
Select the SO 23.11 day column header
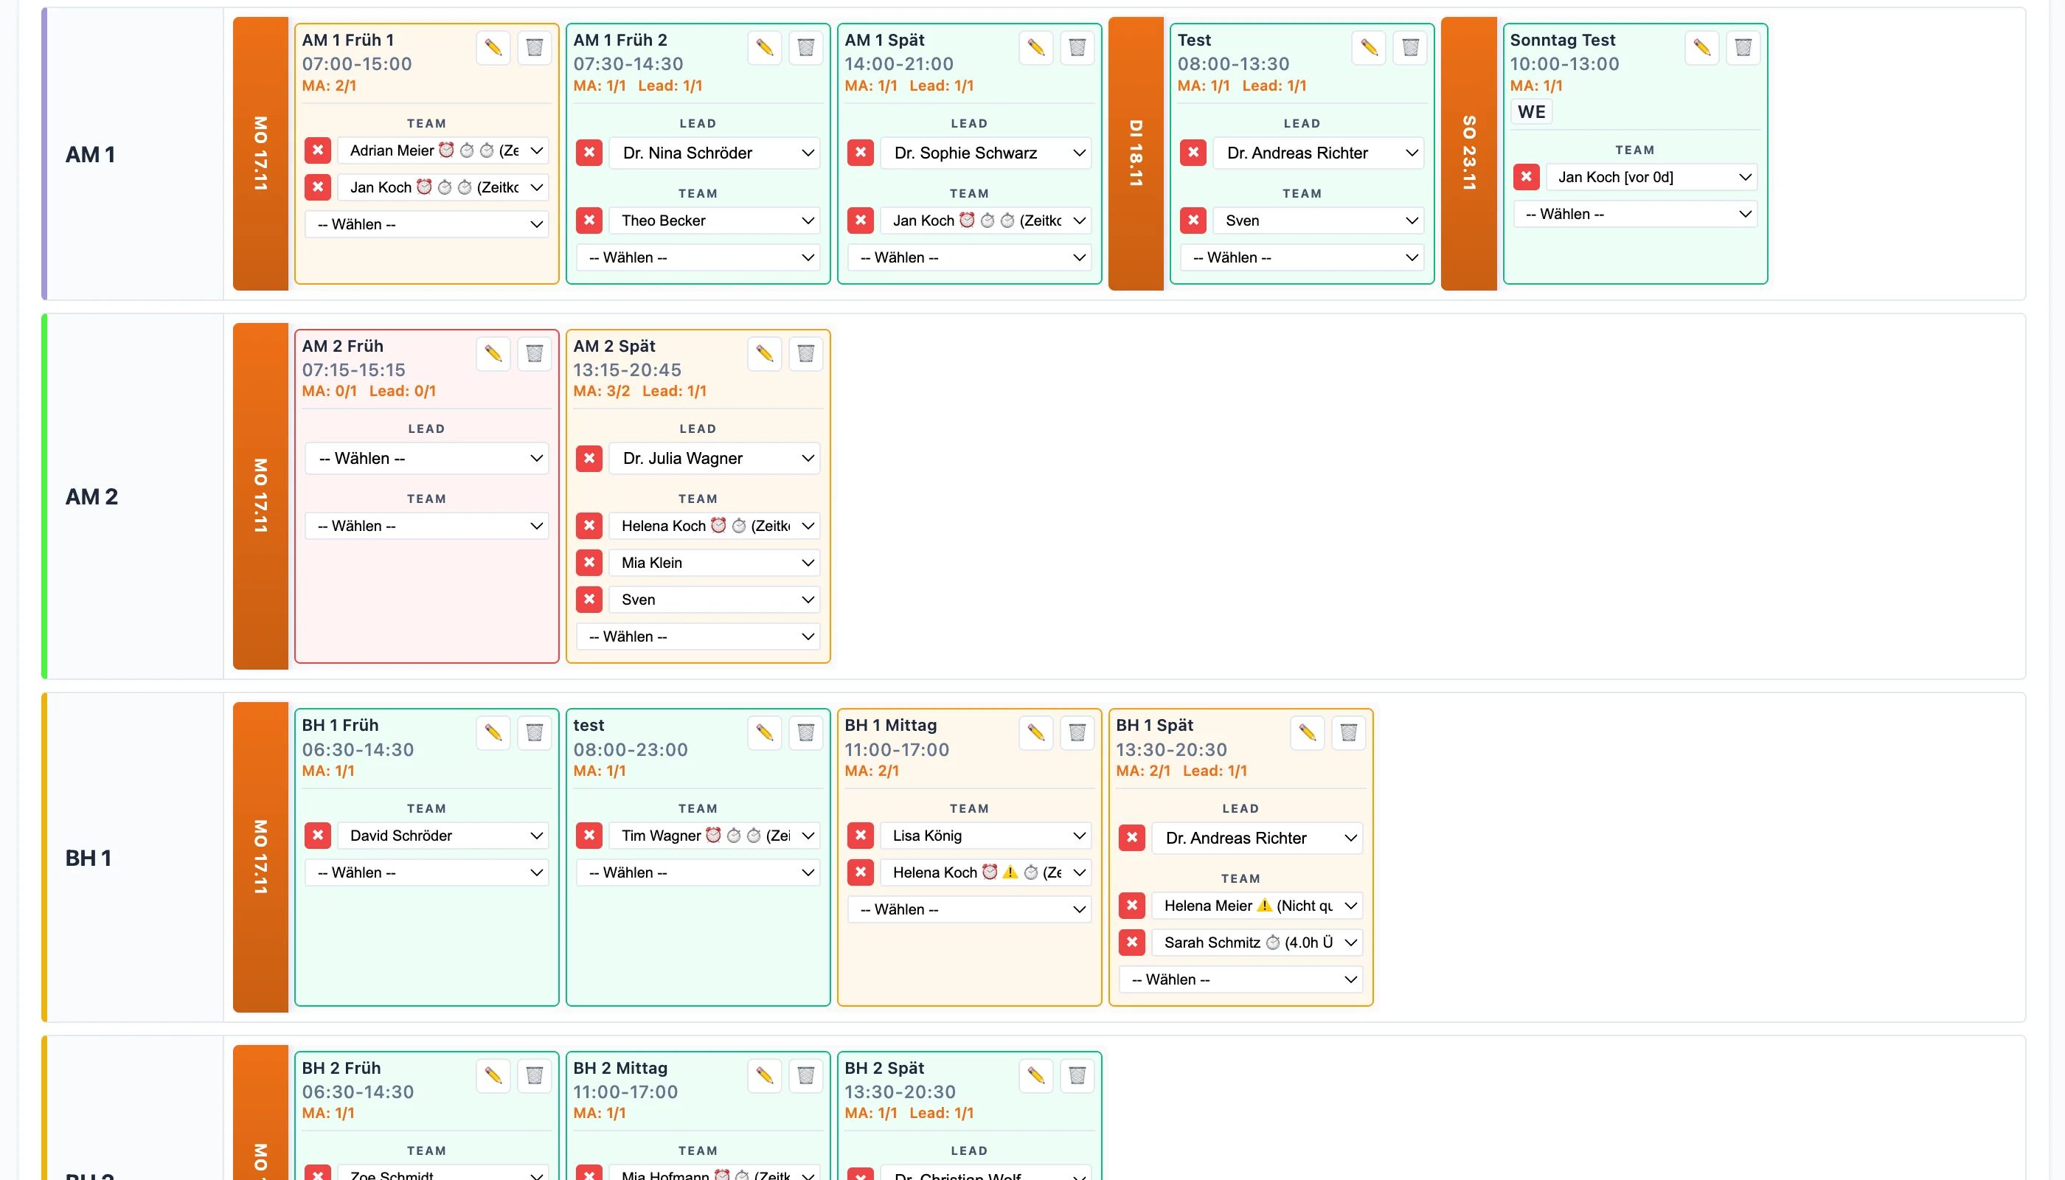pos(1469,154)
